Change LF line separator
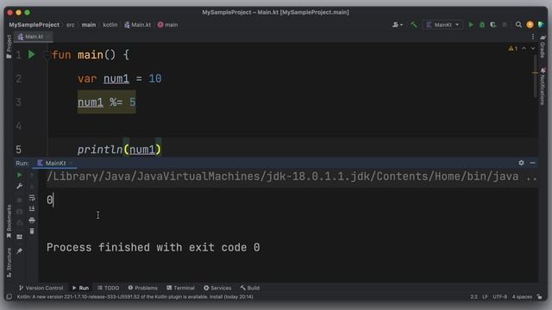 click(x=485, y=296)
